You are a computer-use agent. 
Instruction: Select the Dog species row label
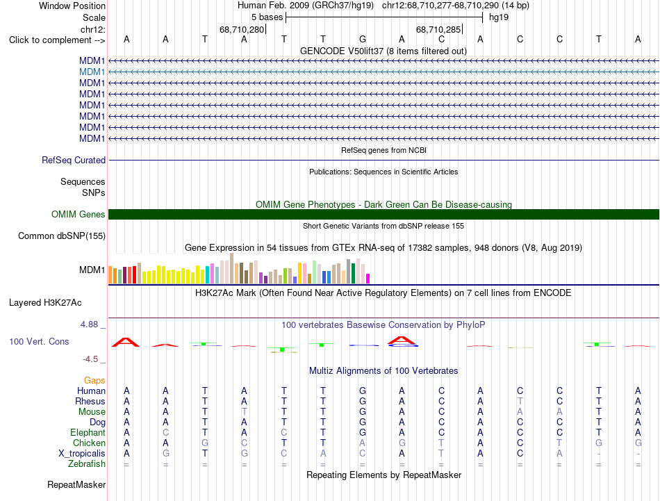pyautogui.click(x=97, y=422)
